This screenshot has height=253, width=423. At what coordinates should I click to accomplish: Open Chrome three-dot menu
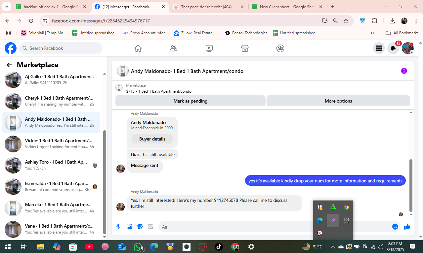pos(416,21)
